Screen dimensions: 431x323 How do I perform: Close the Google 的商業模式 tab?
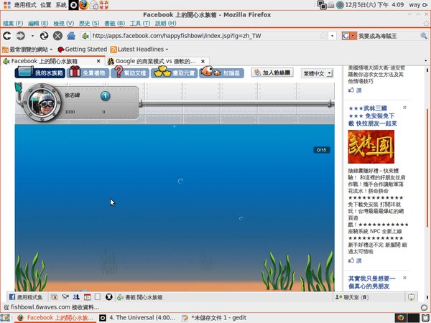click(x=203, y=61)
